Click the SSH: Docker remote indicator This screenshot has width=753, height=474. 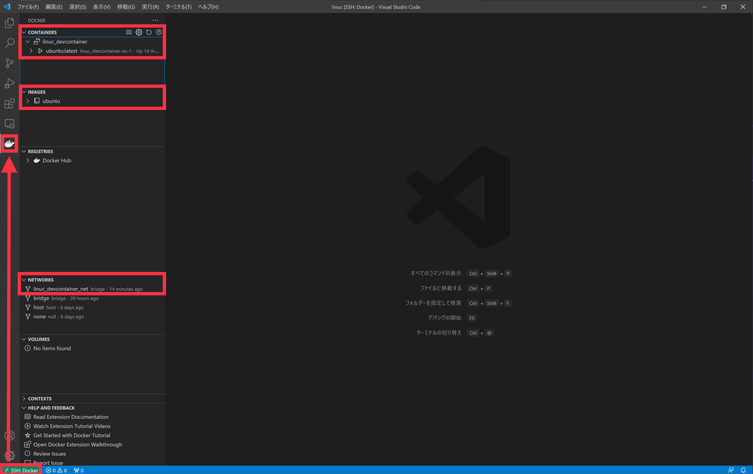tap(21, 470)
